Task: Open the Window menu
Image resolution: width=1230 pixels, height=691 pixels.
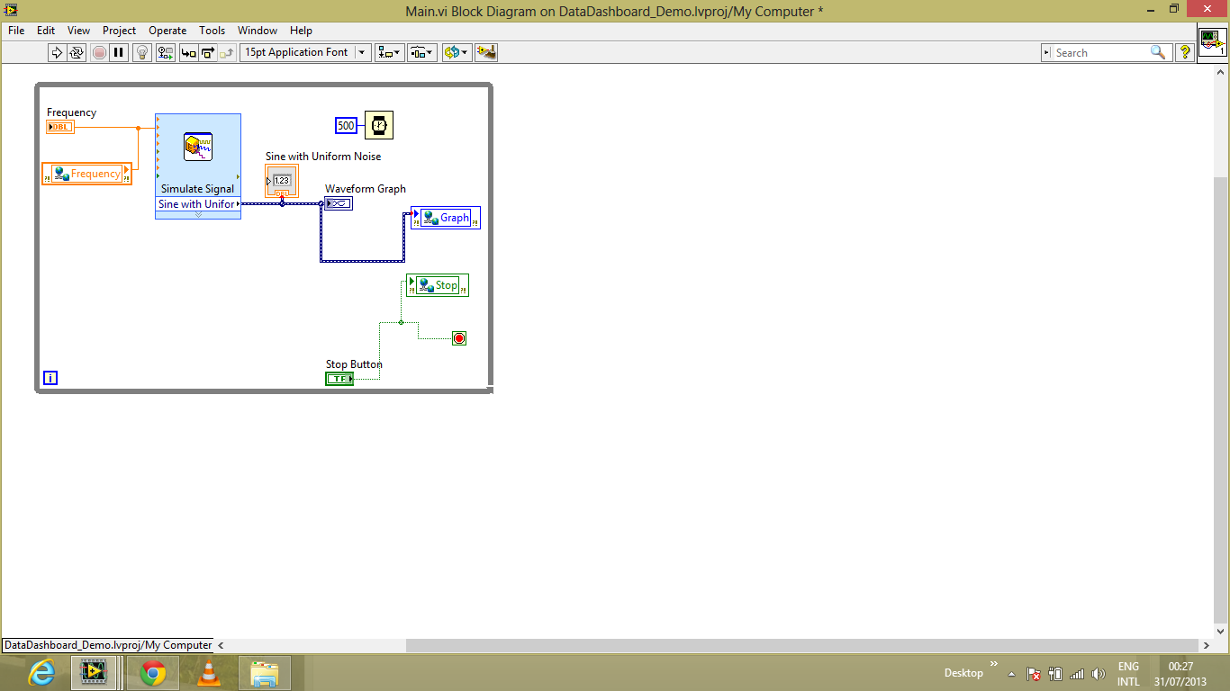Action: click(x=258, y=31)
